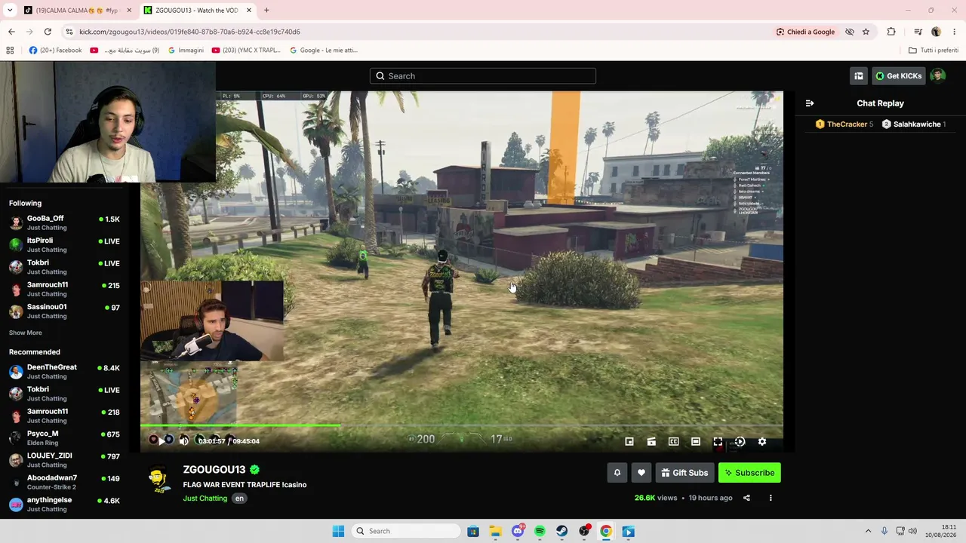This screenshot has height=543, width=966.
Task: Open the ZGOUGOU13 channel name link
Action: tap(214, 470)
